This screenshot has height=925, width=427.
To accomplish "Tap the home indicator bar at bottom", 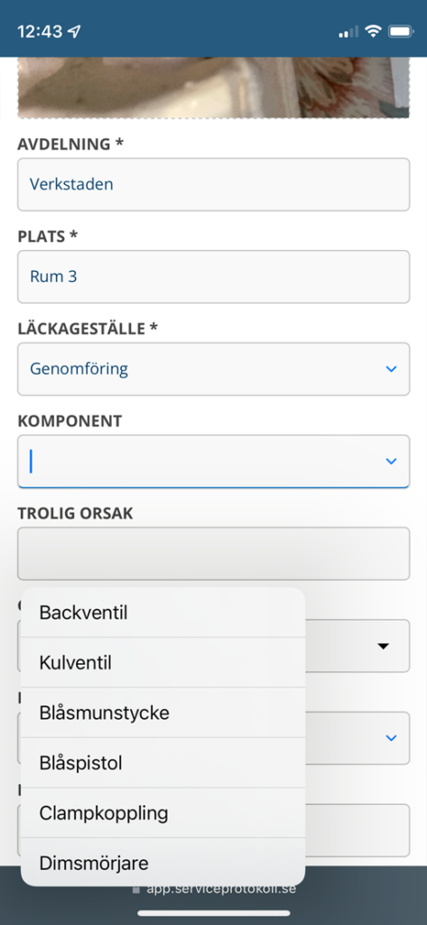I will [x=213, y=913].
